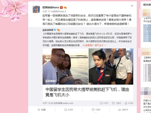151x113 pixels.
Task: Expand full text with 展开全文
Action: coord(100,45)
